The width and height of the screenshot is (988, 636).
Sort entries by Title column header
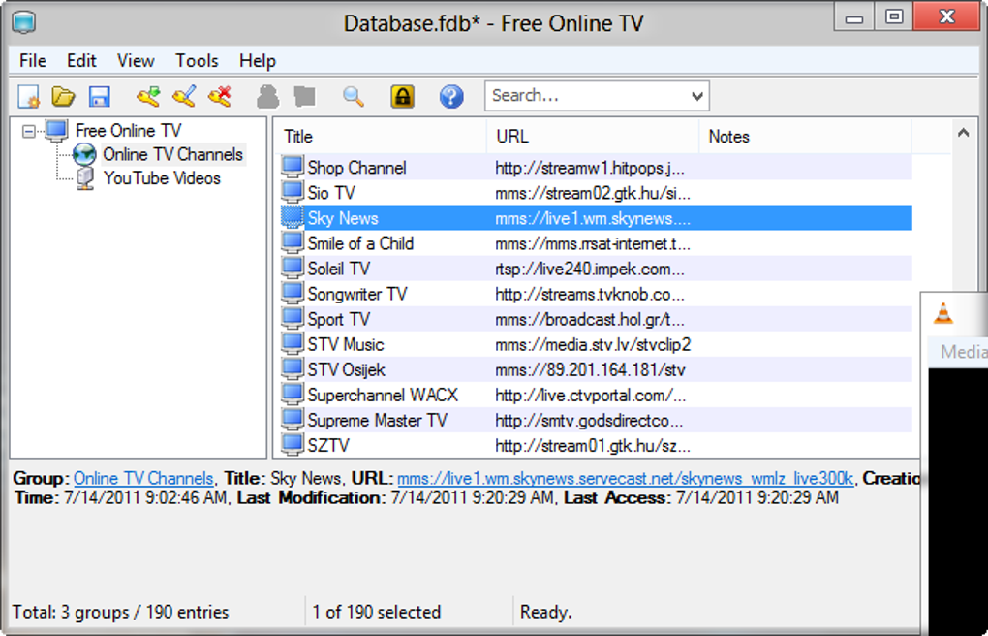pyautogui.click(x=381, y=137)
